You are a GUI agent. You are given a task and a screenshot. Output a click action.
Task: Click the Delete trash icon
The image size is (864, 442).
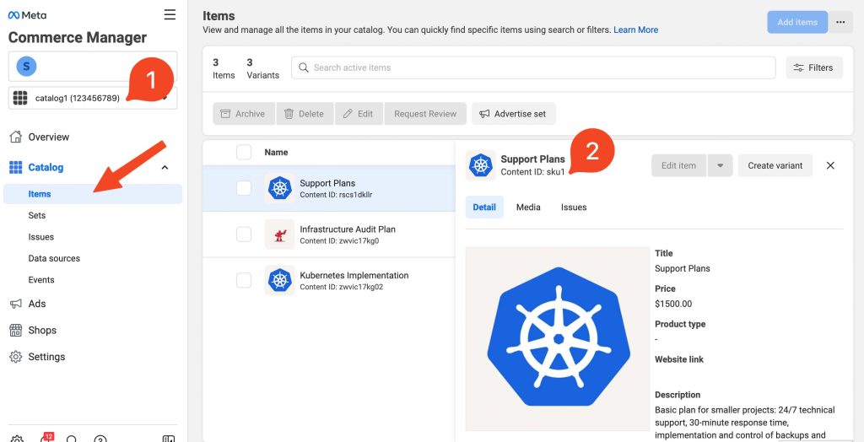(x=289, y=114)
